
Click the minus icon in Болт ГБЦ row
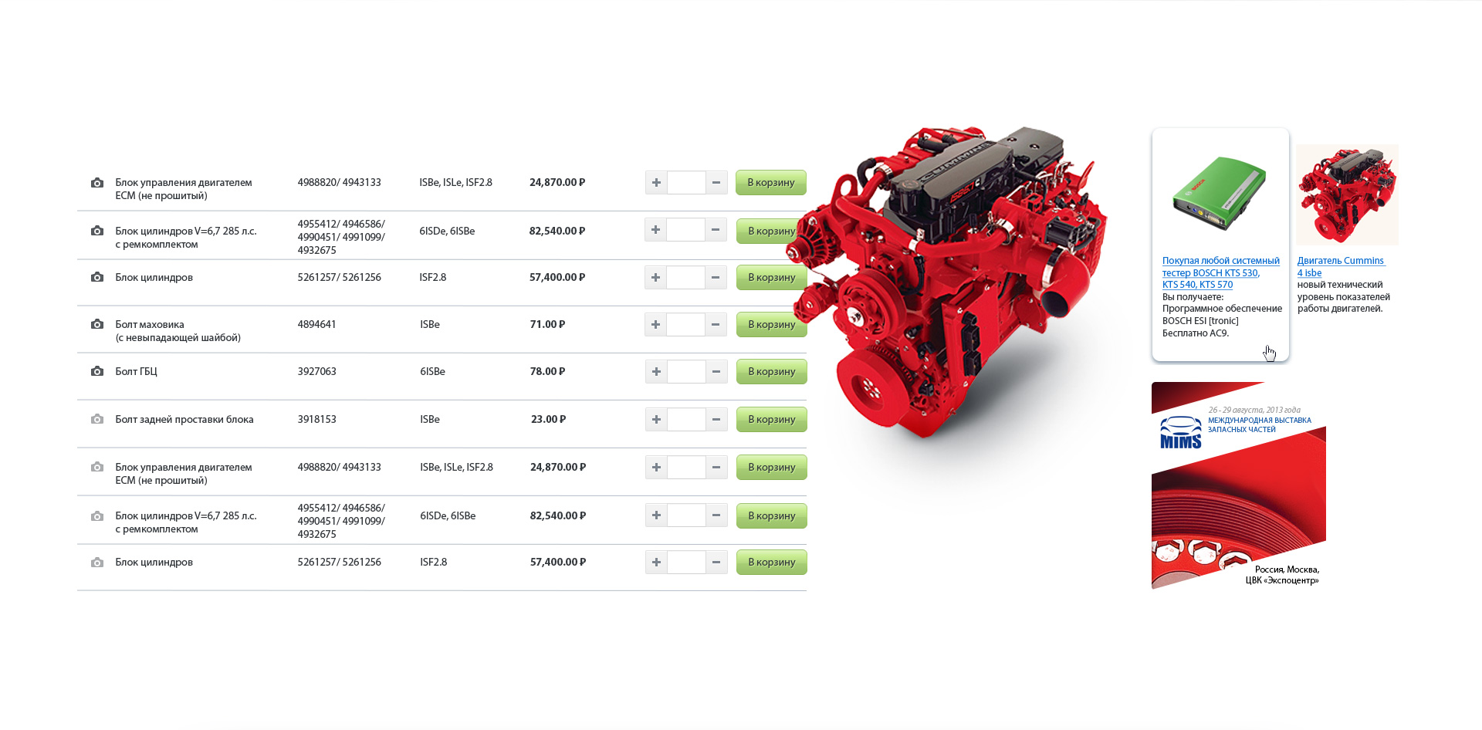point(716,371)
